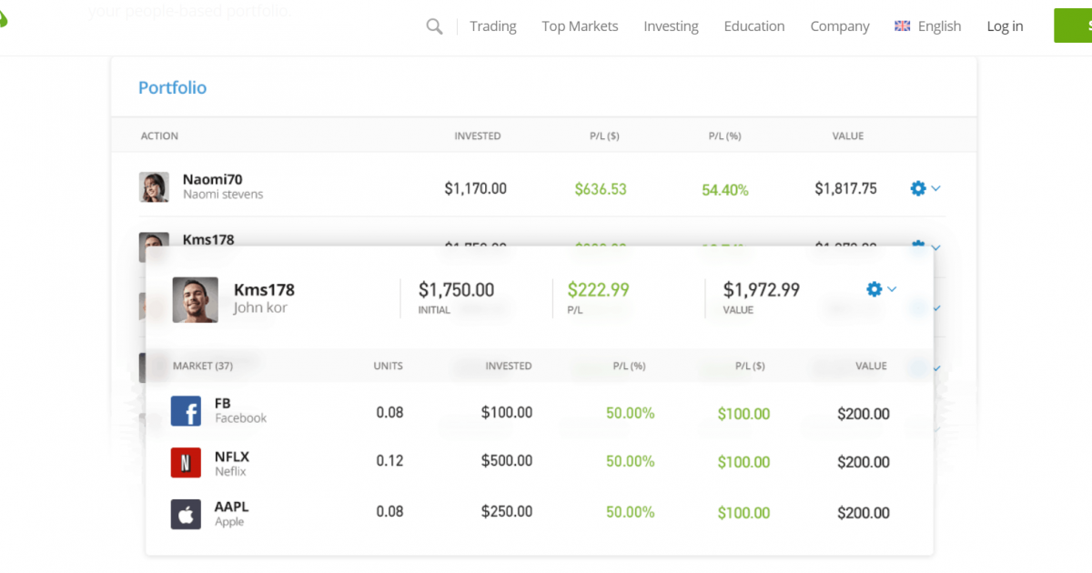This screenshot has width=1092, height=573.
Task: Open settings gear for Naomi70 row
Action: tap(918, 188)
